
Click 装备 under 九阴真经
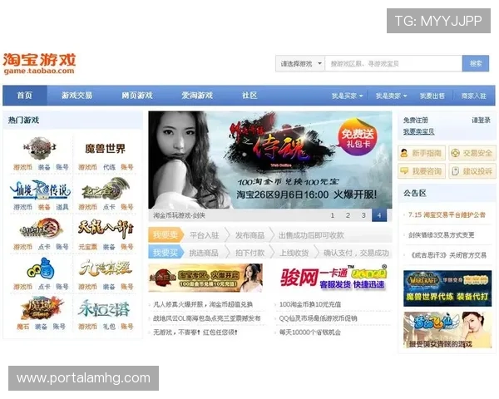109,287
